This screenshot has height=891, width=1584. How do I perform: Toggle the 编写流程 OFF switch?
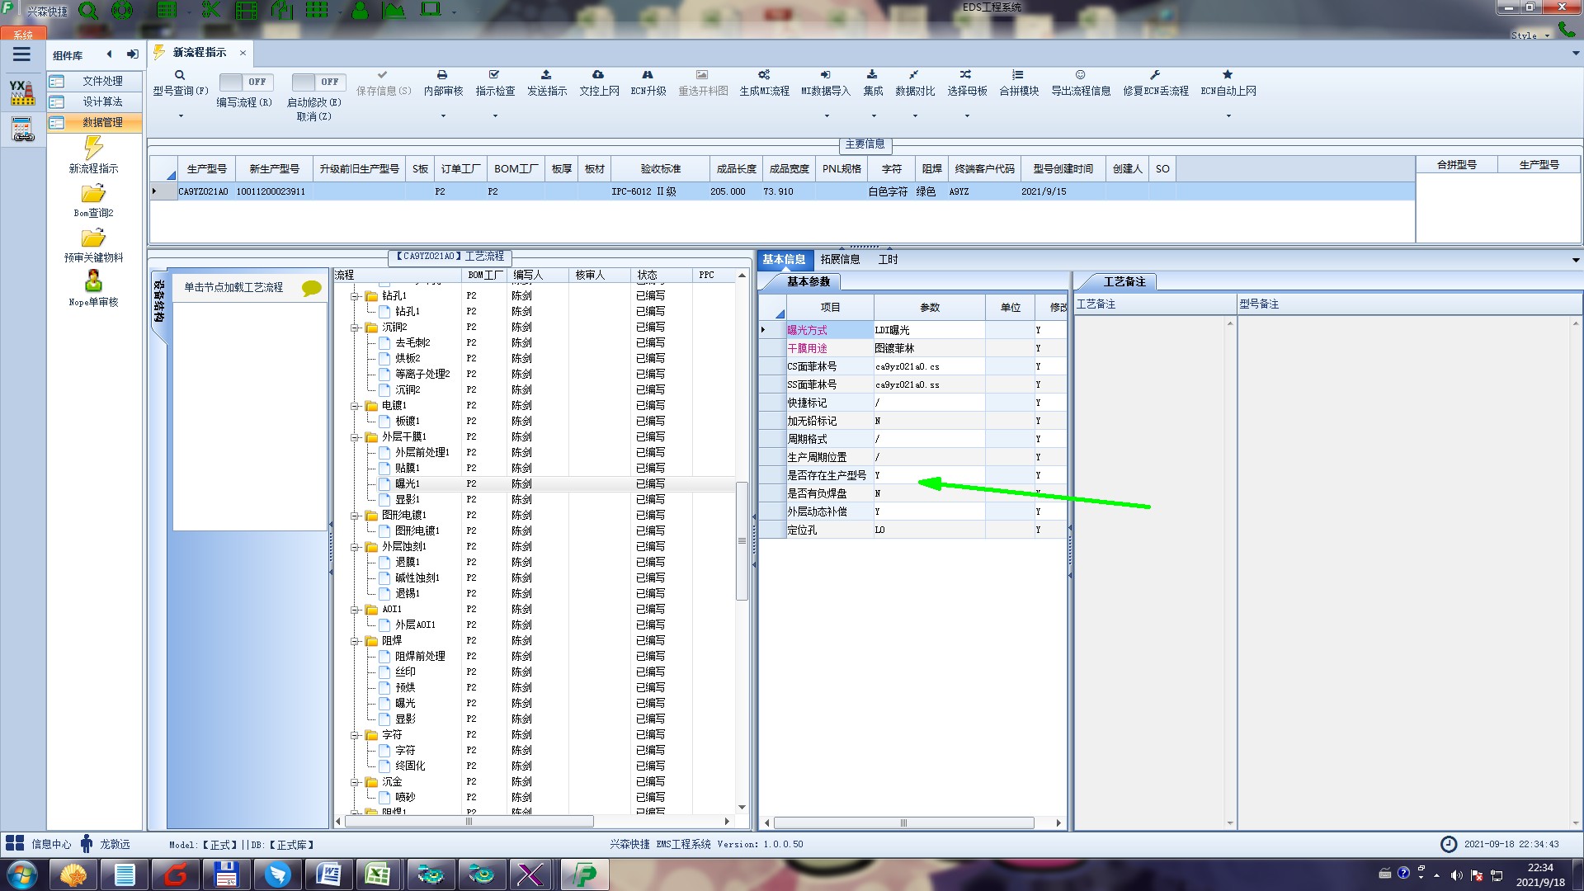(244, 82)
